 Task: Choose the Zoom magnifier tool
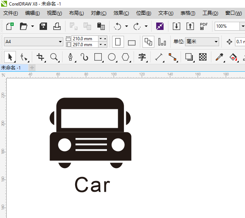click(54, 57)
